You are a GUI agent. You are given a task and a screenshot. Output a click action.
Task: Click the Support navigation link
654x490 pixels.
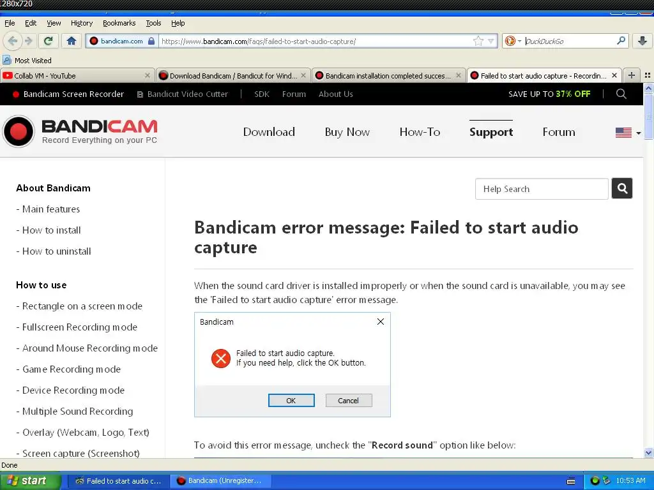491,132
